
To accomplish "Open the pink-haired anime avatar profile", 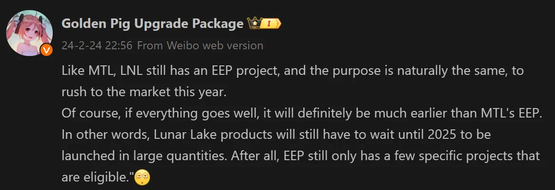I will [30, 33].
